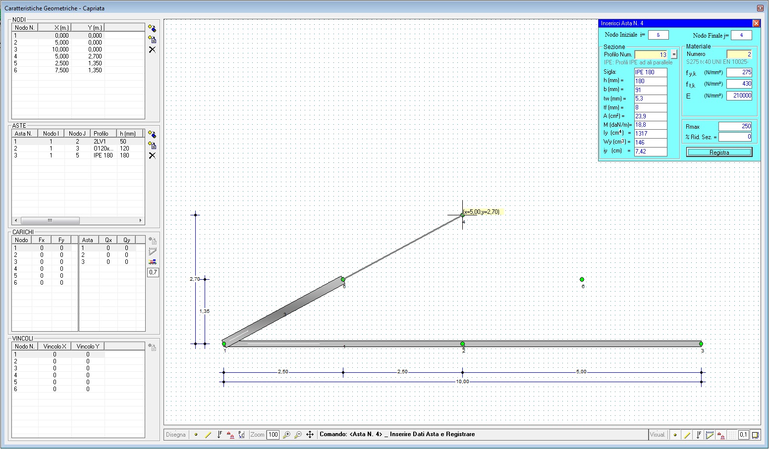
Task: Click the Registra button
Action: (719, 152)
